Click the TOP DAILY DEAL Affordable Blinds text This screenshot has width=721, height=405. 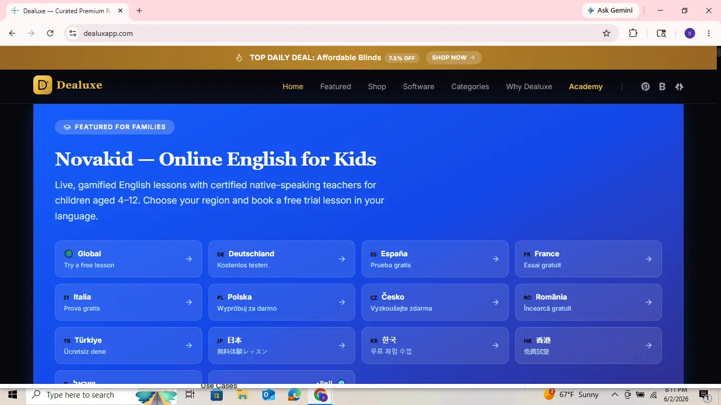click(x=315, y=57)
